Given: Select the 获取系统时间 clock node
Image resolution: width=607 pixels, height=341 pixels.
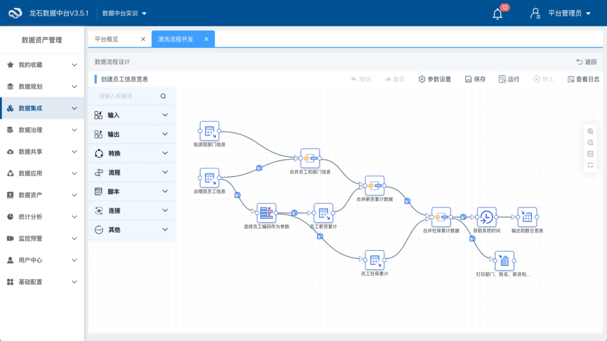Looking at the screenshot, I should 487,217.
